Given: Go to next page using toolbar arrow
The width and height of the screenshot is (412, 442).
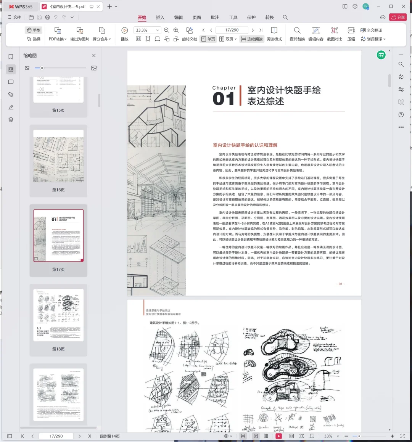Looking at the screenshot, I should coord(253,30).
